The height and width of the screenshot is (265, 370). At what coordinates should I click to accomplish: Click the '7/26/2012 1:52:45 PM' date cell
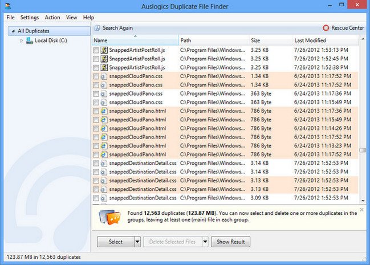point(321,59)
